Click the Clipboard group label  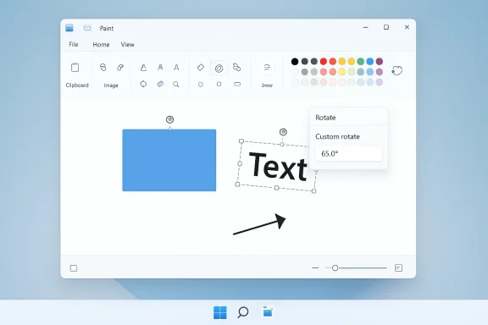77,85
